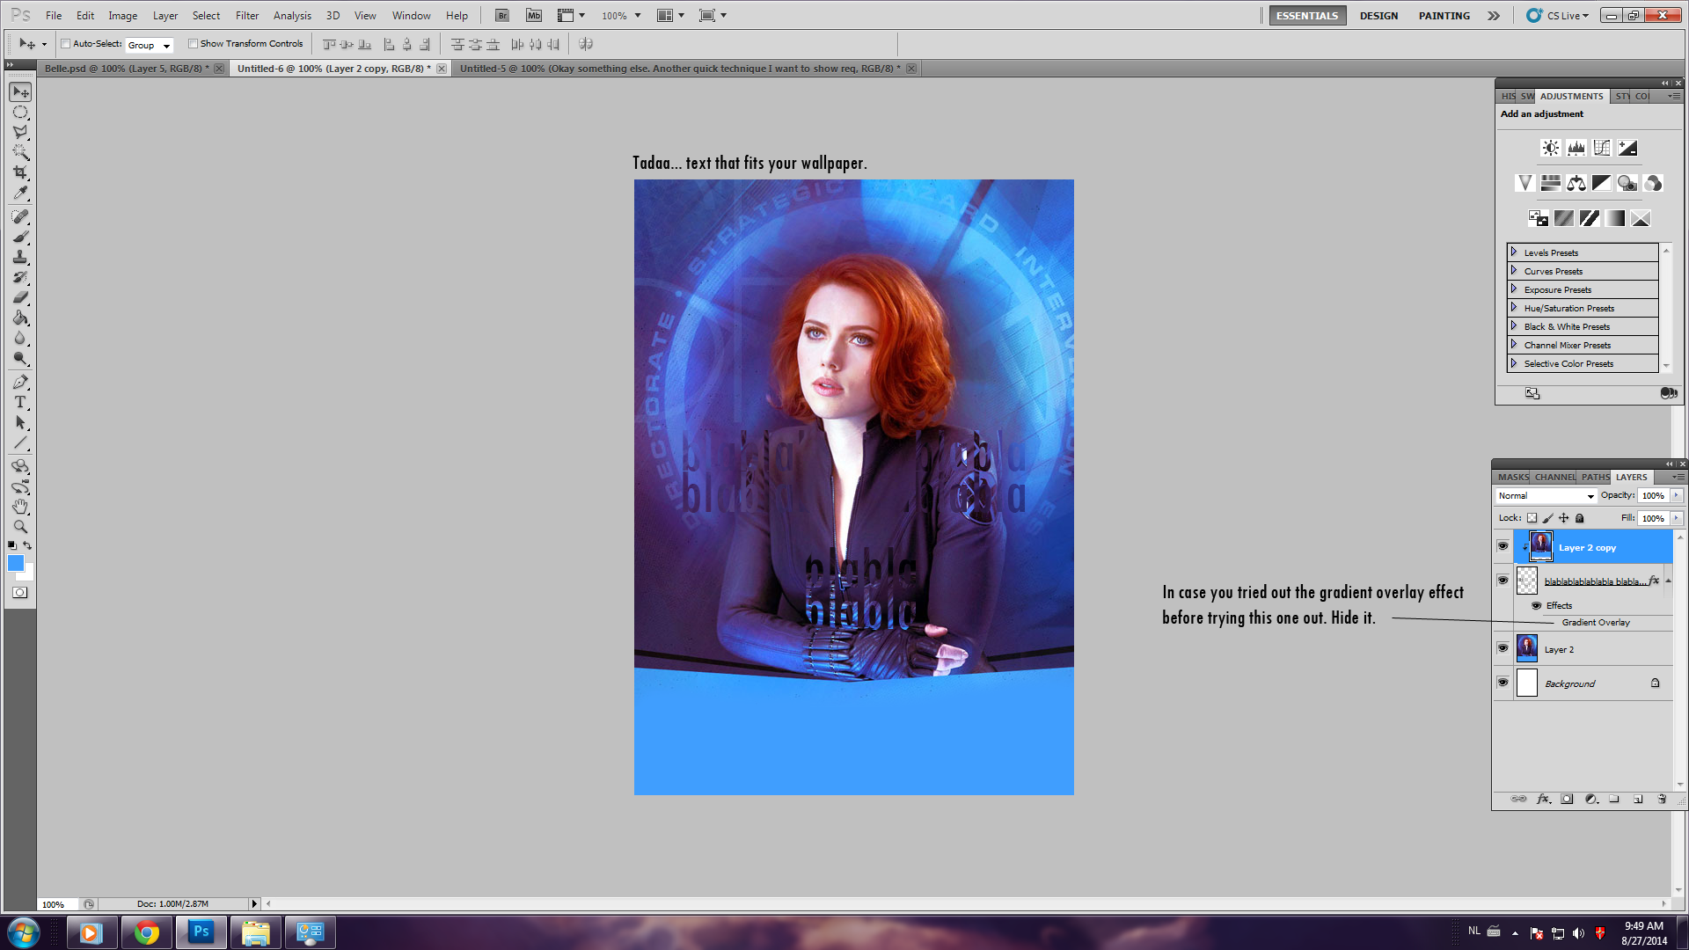1689x950 pixels.
Task: Select the Paint Bucket tool
Action: coord(20,318)
